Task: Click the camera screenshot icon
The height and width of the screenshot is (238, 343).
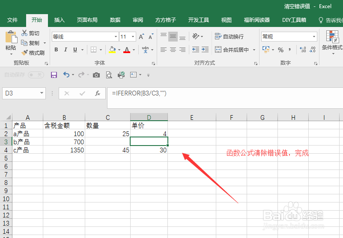Action: click(96, 75)
